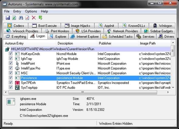Open the Winsock Providers tab
The width and height of the screenshot is (179, 129).
click(22, 31)
